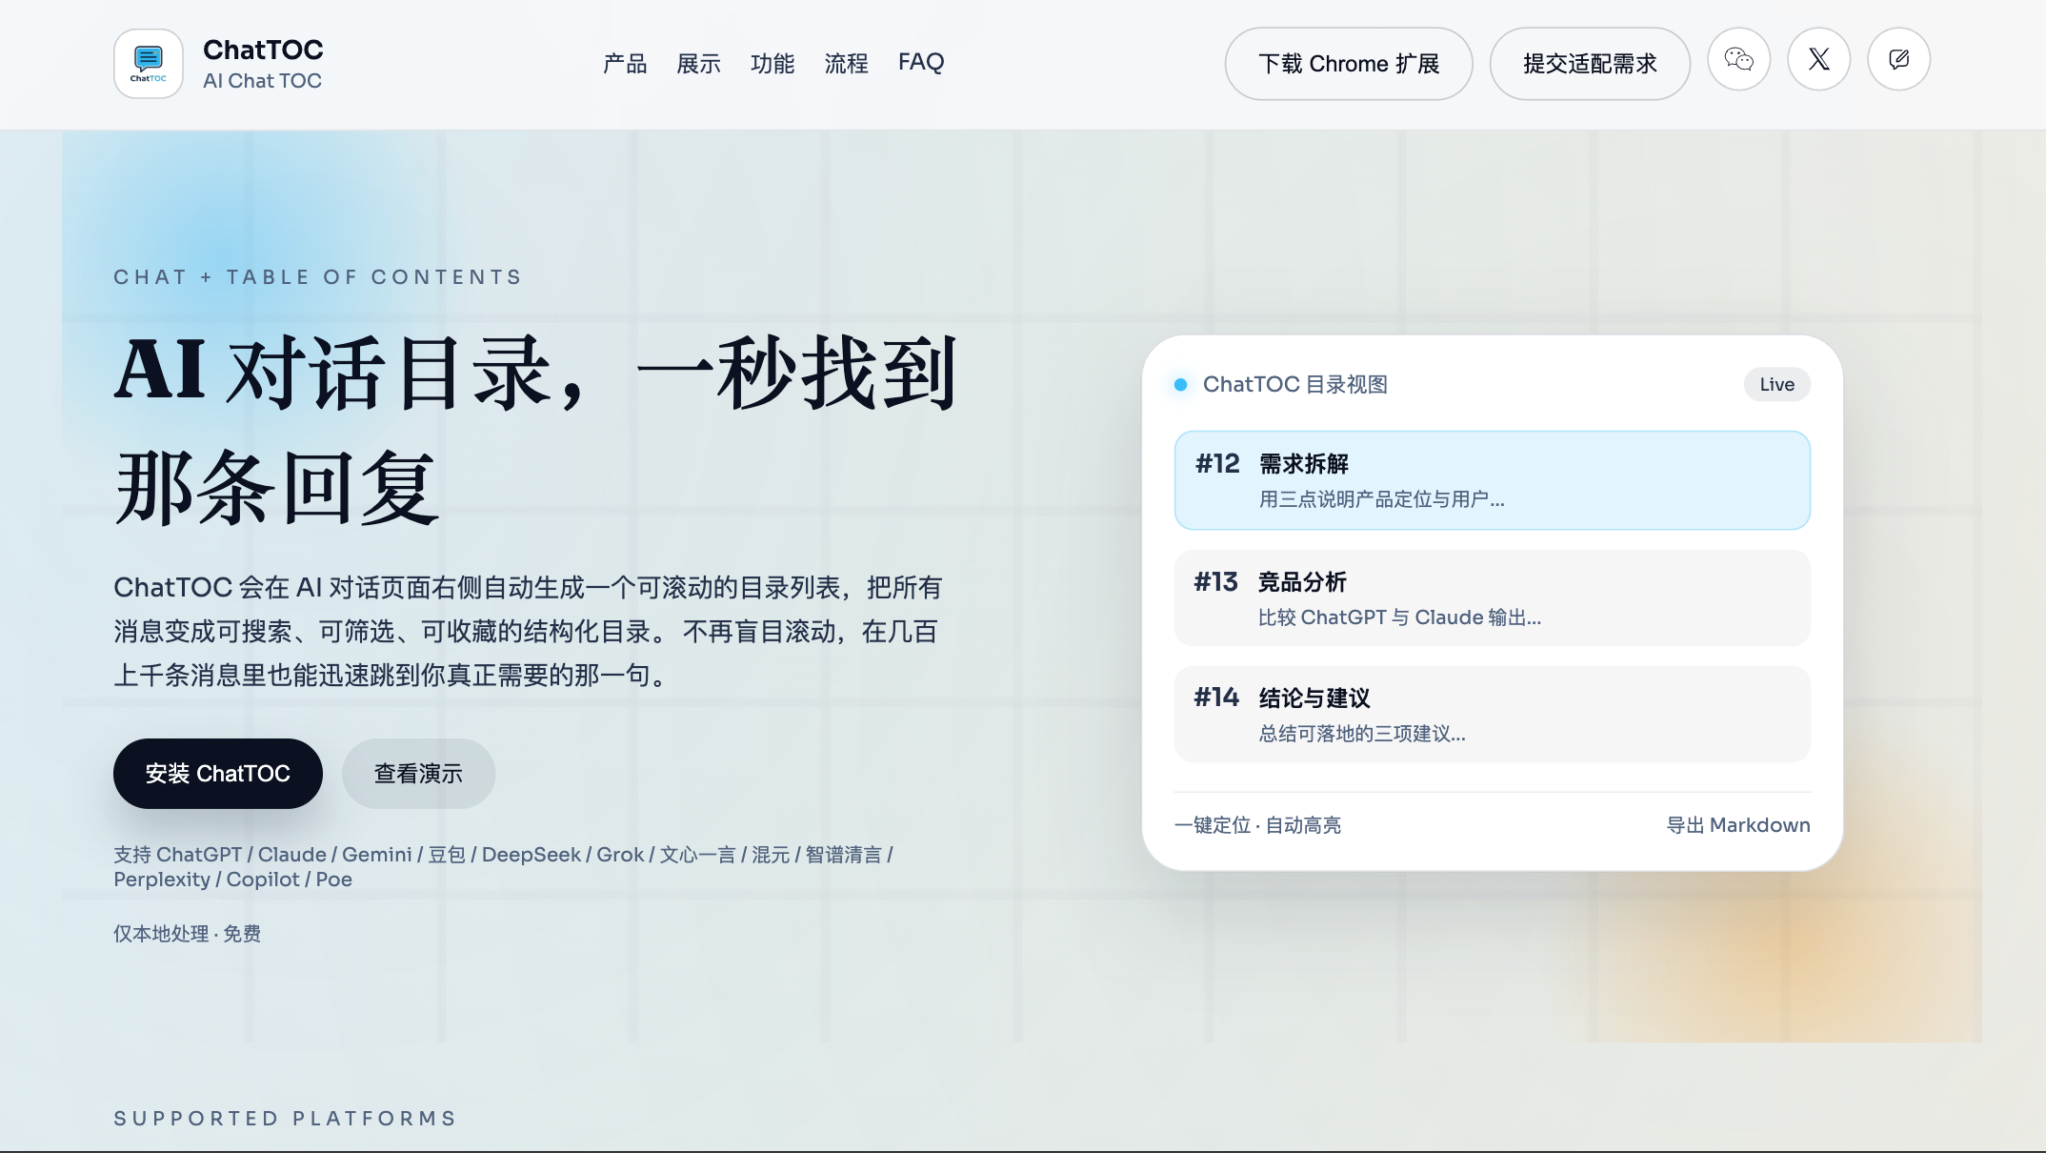Open the 产品 navigation item
Screen dimensions: 2046x1153
pyautogui.click(x=625, y=64)
